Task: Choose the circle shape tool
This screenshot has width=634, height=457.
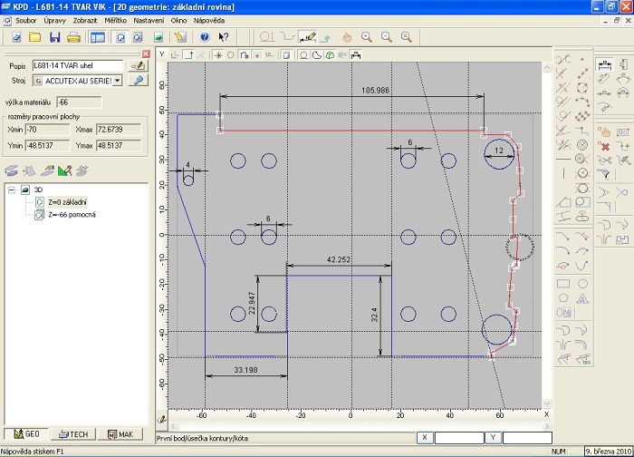Action: (x=582, y=284)
